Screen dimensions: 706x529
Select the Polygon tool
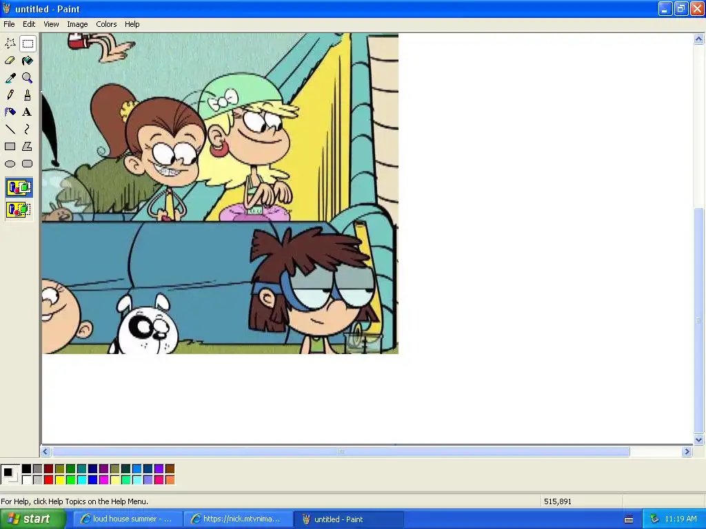click(28, 147)
